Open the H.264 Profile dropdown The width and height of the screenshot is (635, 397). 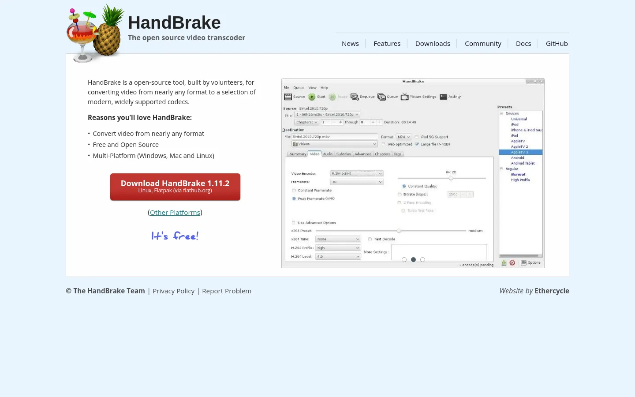338,248
